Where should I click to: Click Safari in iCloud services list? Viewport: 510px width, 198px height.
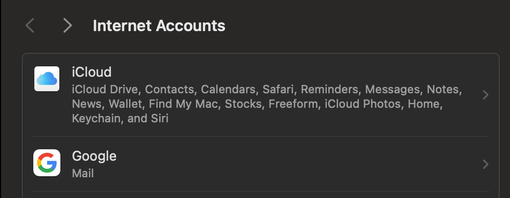[278, 89]
